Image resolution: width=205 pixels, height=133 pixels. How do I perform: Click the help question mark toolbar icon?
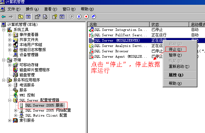pyautogui.click(x=55, y=17)
